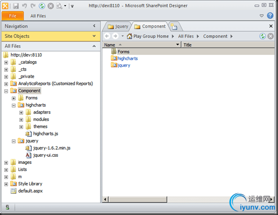
Task: Click the Undo arrow icon
Action: pos(24,6)
